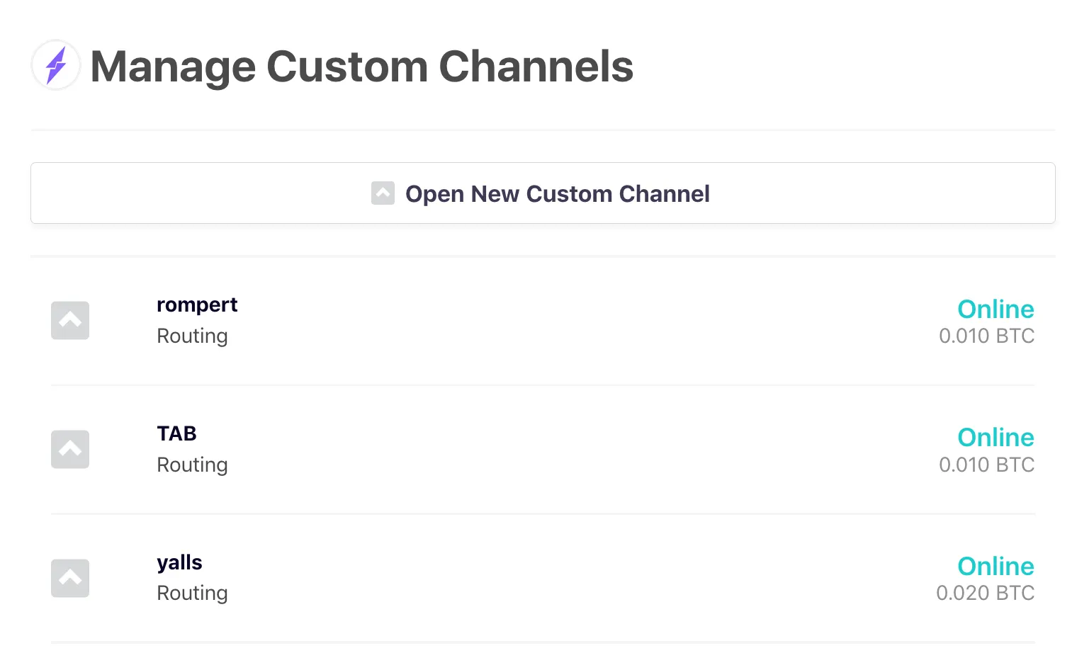
Task: Click the 0.020 BTC amount
Action: [985, 593]
